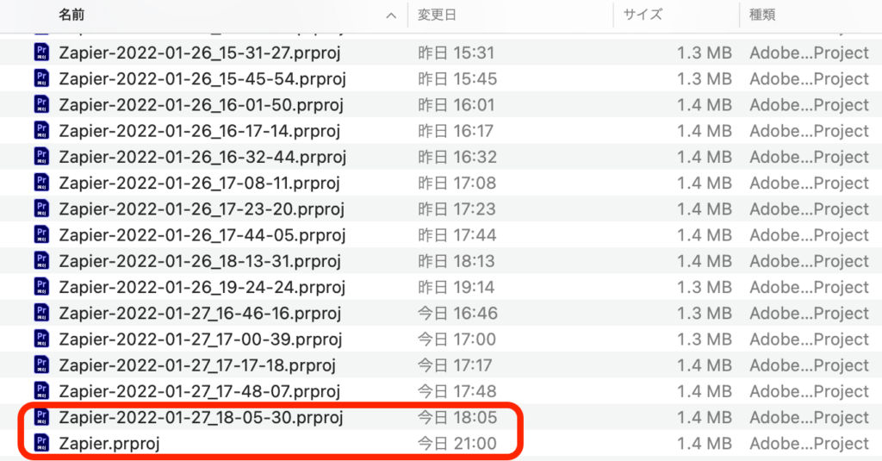Click the date 今日 16:46
The width and height of the screenshot is (882, 461).
(458, 313)
